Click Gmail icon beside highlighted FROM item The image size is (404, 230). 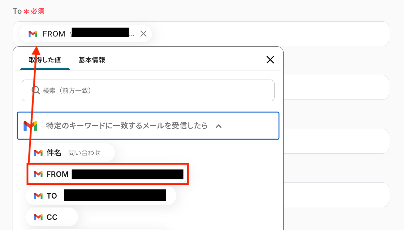coord(38,174)
